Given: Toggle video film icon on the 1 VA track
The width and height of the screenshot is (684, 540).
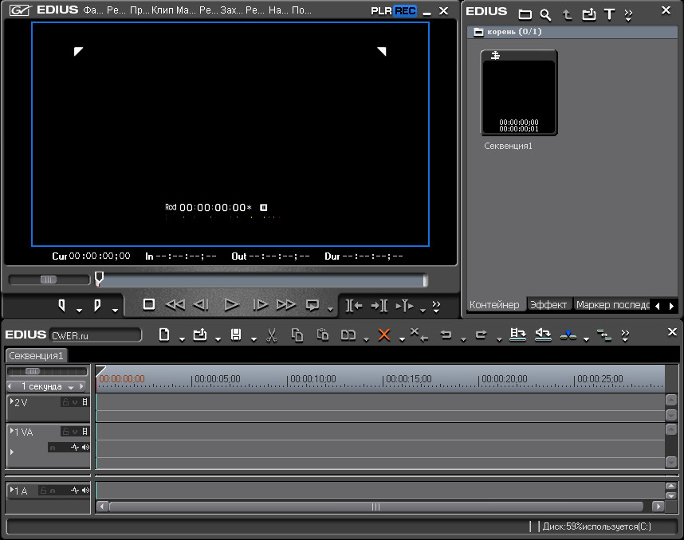Looking at the screenshot, I should tap(85, 432).
